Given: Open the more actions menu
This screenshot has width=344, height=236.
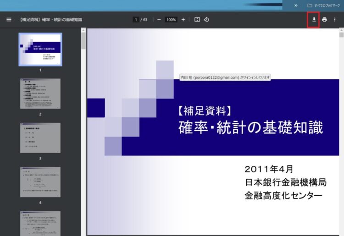Looking at the screenshot, I should (x=335, y=20).
